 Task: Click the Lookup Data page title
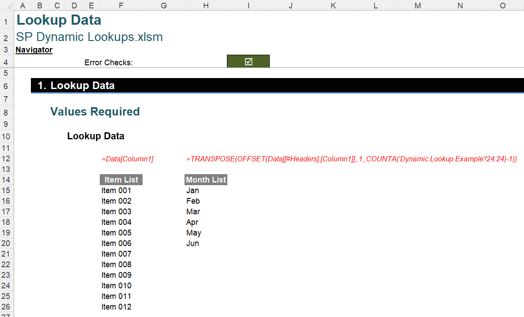click(59, 20)
